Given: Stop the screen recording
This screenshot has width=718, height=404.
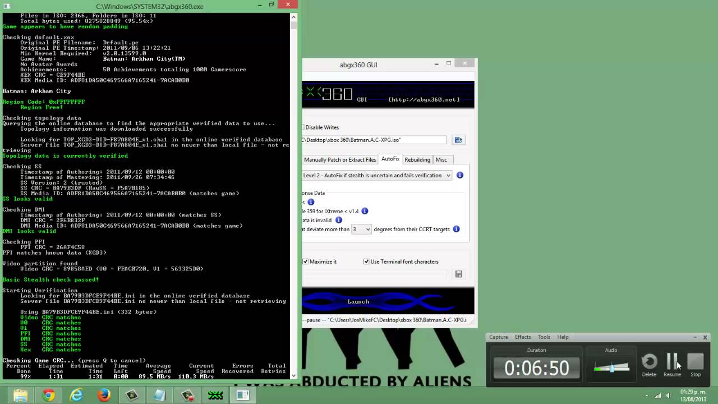Looking at the screenshot, I should (696, 362).
